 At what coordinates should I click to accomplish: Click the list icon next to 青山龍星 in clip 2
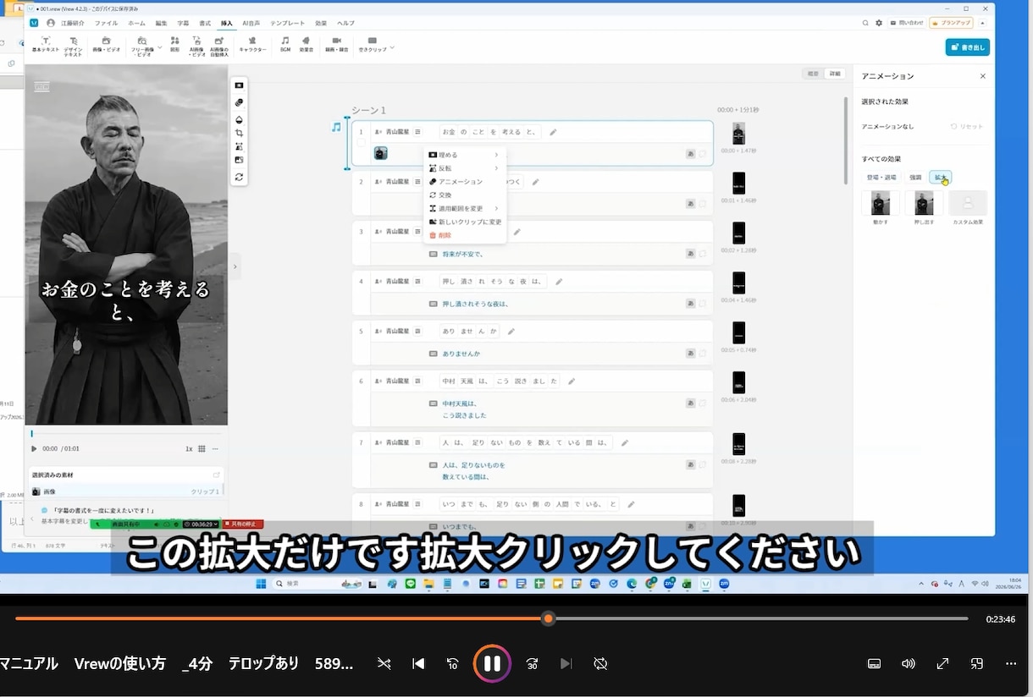click(x=417, y=182)
